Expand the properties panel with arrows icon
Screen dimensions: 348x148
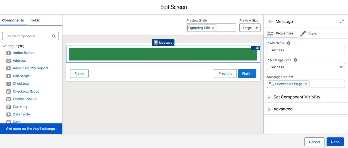click(342, 21)
